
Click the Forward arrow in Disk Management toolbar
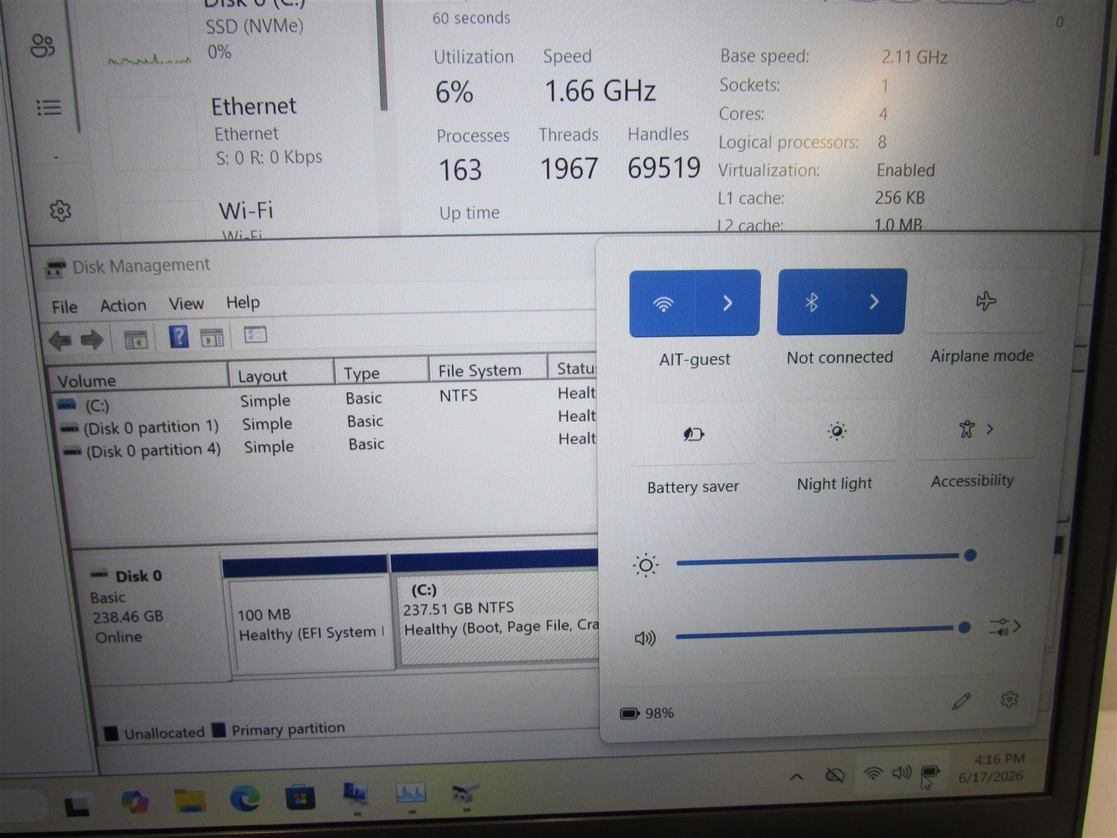pyautogui.click(x=91, y=340)
